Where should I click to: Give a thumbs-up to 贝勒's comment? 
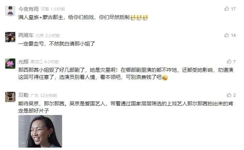point(229,95)
